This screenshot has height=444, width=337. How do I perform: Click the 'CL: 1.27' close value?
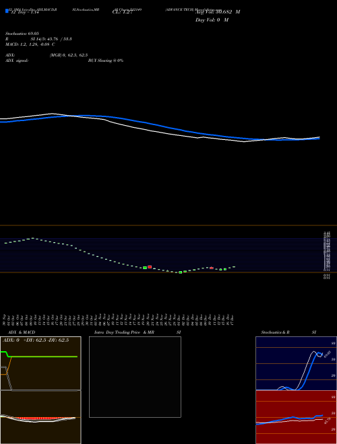122,13
